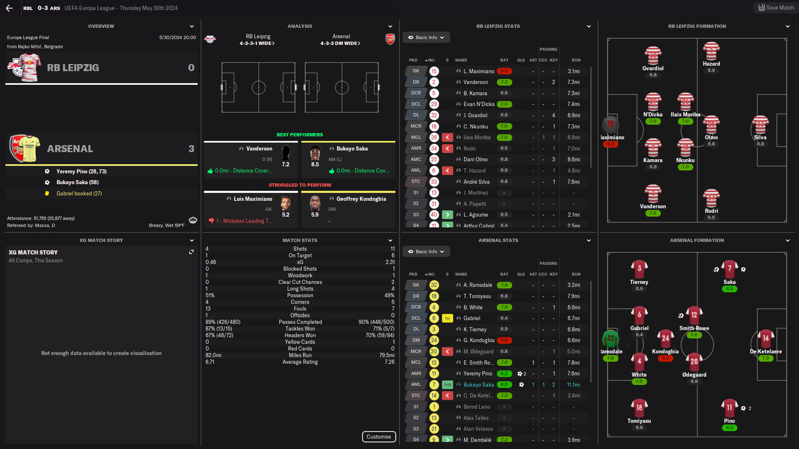Click Gvardiol shirt on Leipzig formation pitch
Viewport: 799px width, 449px height.
tap(653, 56)
